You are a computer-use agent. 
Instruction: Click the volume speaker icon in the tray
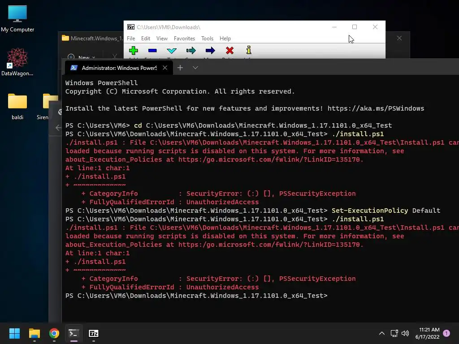(405, 333)
